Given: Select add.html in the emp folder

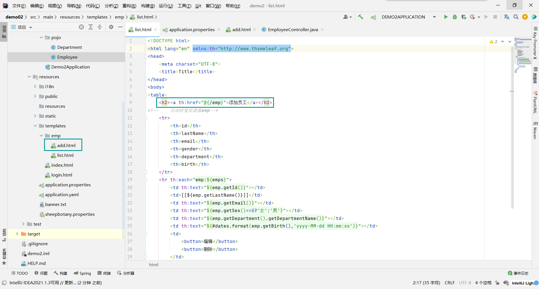Looking at the screenshot, I should [66, 145].
